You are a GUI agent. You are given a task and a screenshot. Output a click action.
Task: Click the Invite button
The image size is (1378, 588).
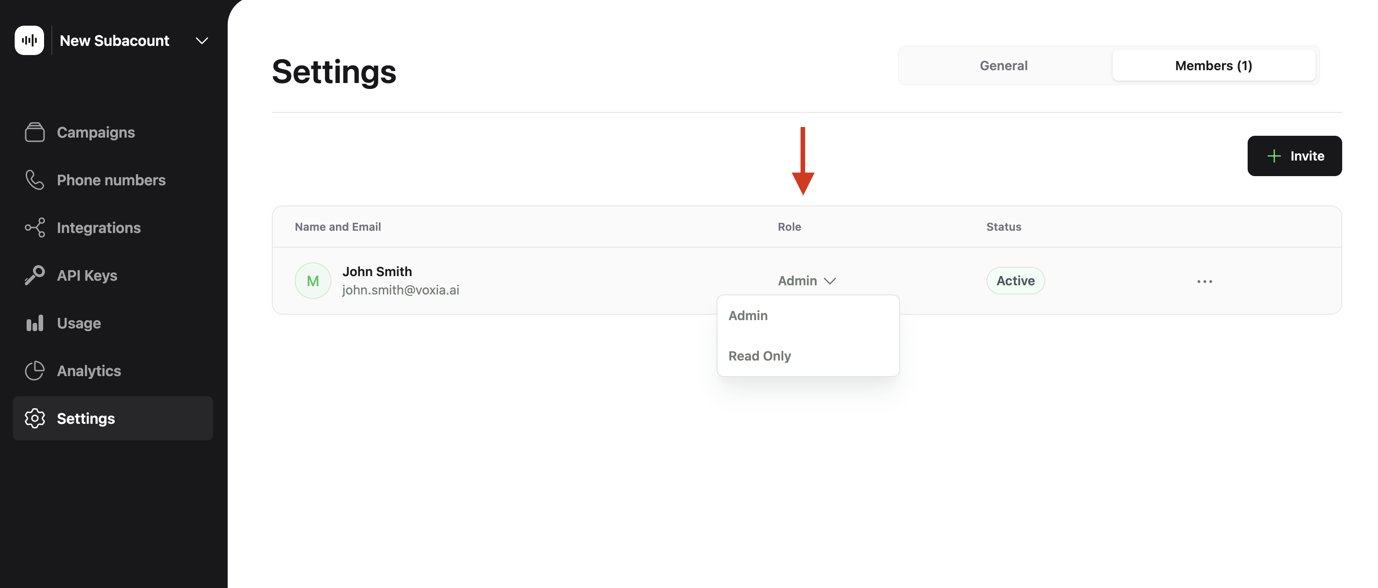tap(1294, 155)
